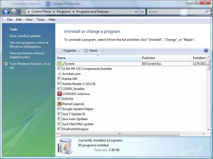Select the D3DX10 icon
The image size is (213, 159).
[x=59, y=99]
